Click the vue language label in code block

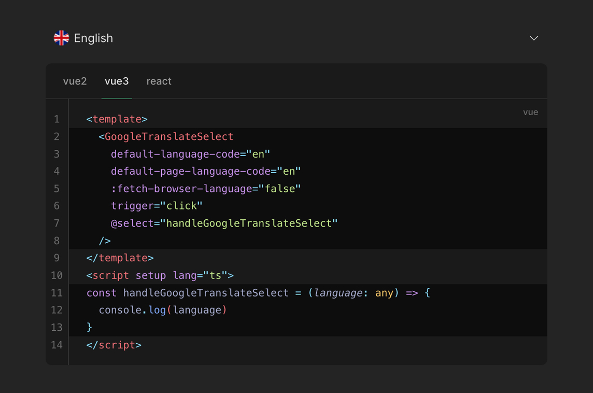[x=530, y=113]
